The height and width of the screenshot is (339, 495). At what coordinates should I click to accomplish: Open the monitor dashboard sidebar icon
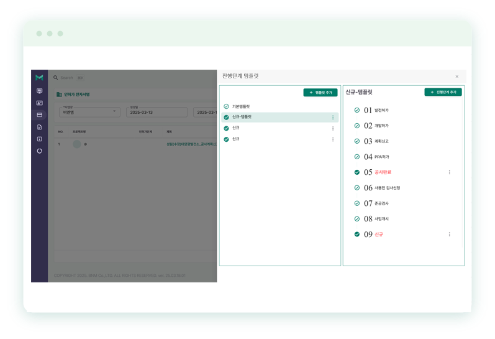[x=39, y=91]
